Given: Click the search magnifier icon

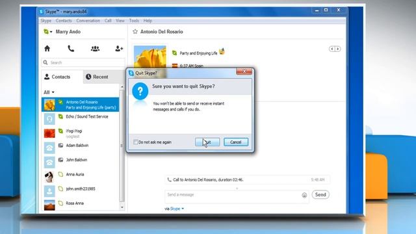Looking at the screenshot, I should [x=45, y=62].
